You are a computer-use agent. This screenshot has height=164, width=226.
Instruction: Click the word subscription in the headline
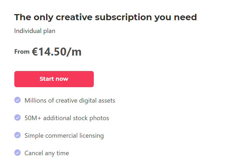tap(123, 17)
